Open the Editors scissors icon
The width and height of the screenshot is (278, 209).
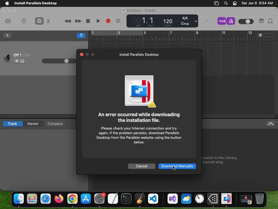point(48,21)
